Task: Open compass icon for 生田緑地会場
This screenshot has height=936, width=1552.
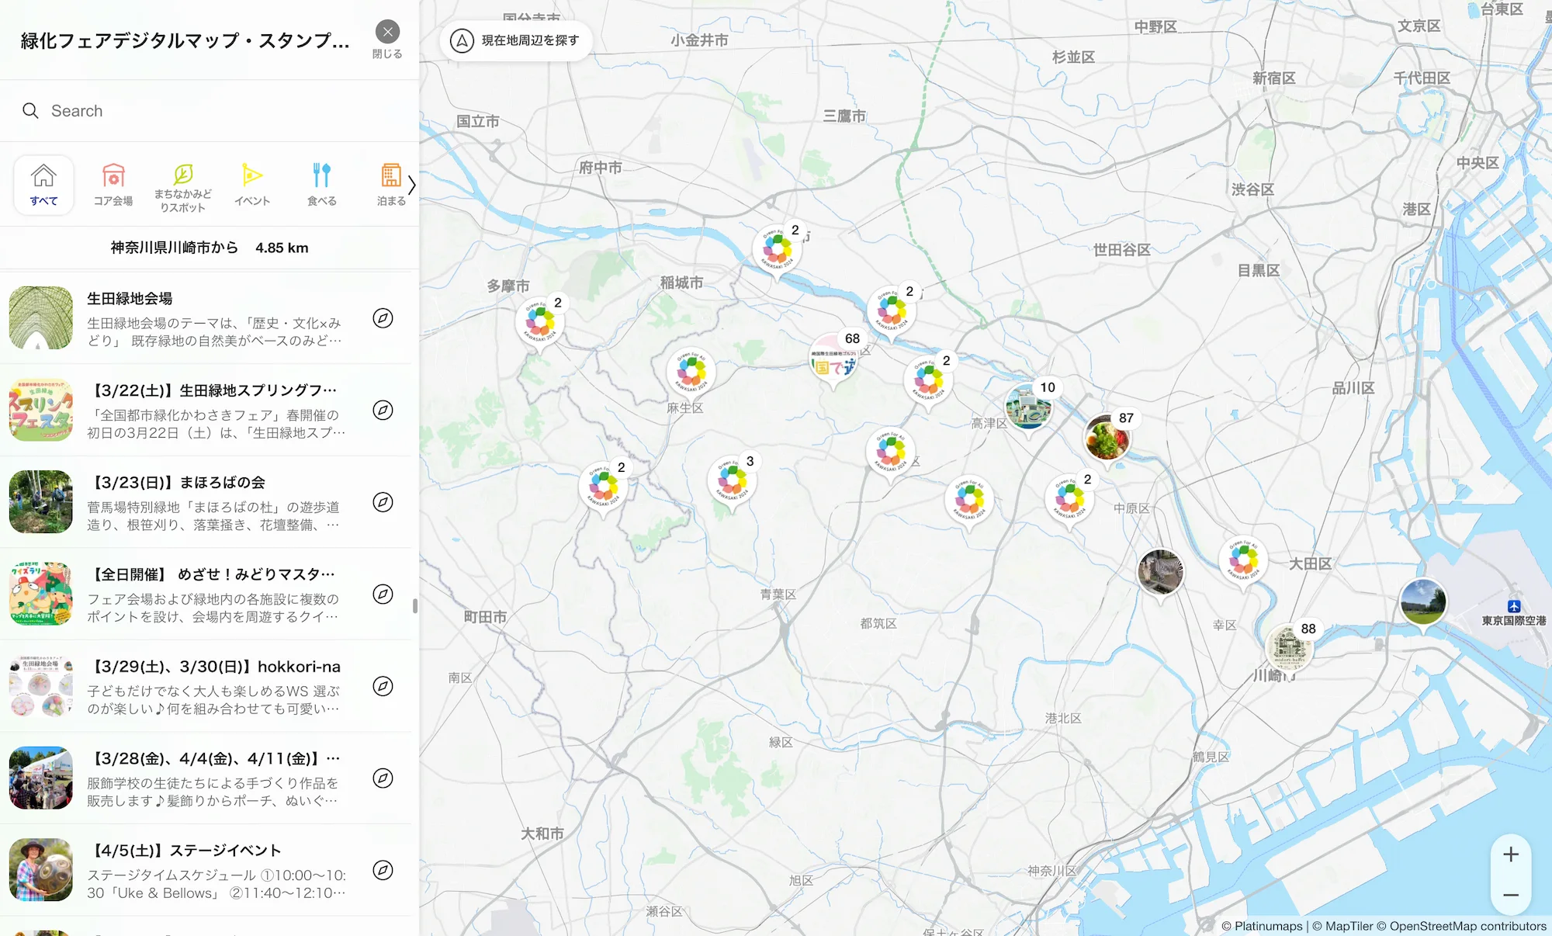Action: pos(383,318)
